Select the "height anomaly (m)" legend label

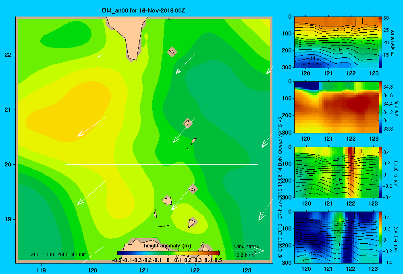pyautogui.click(x=168, y=246)
